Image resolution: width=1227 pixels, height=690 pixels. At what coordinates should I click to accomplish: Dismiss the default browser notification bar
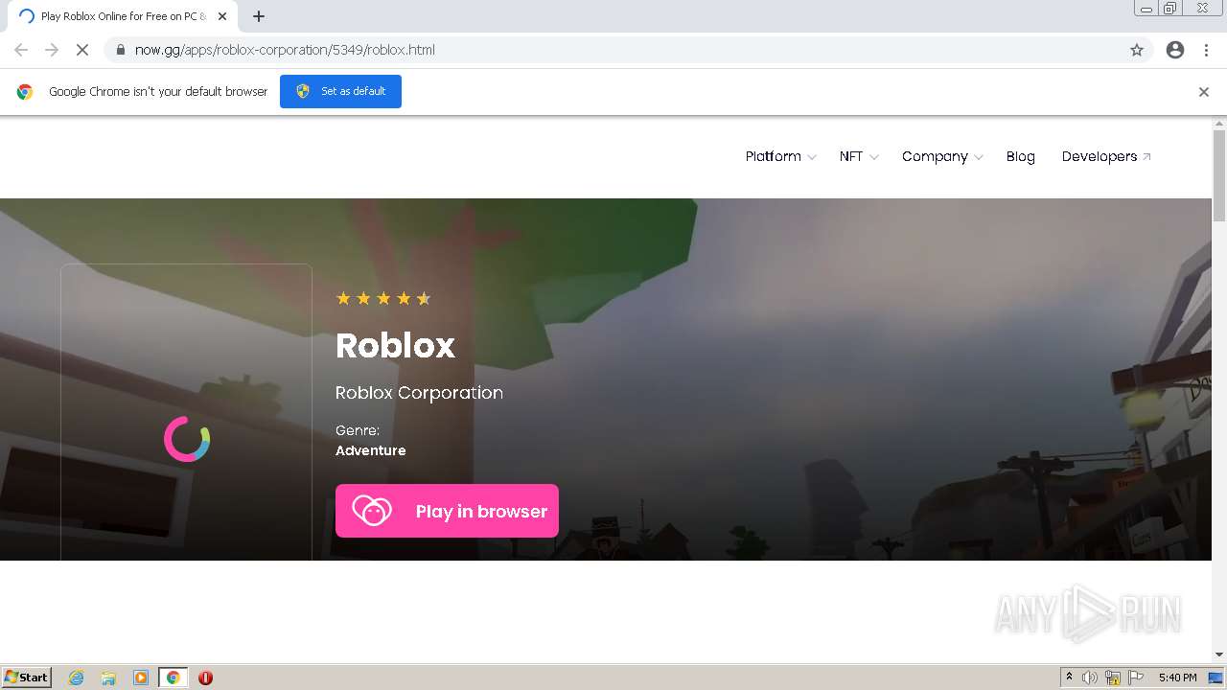(1204, 92)
